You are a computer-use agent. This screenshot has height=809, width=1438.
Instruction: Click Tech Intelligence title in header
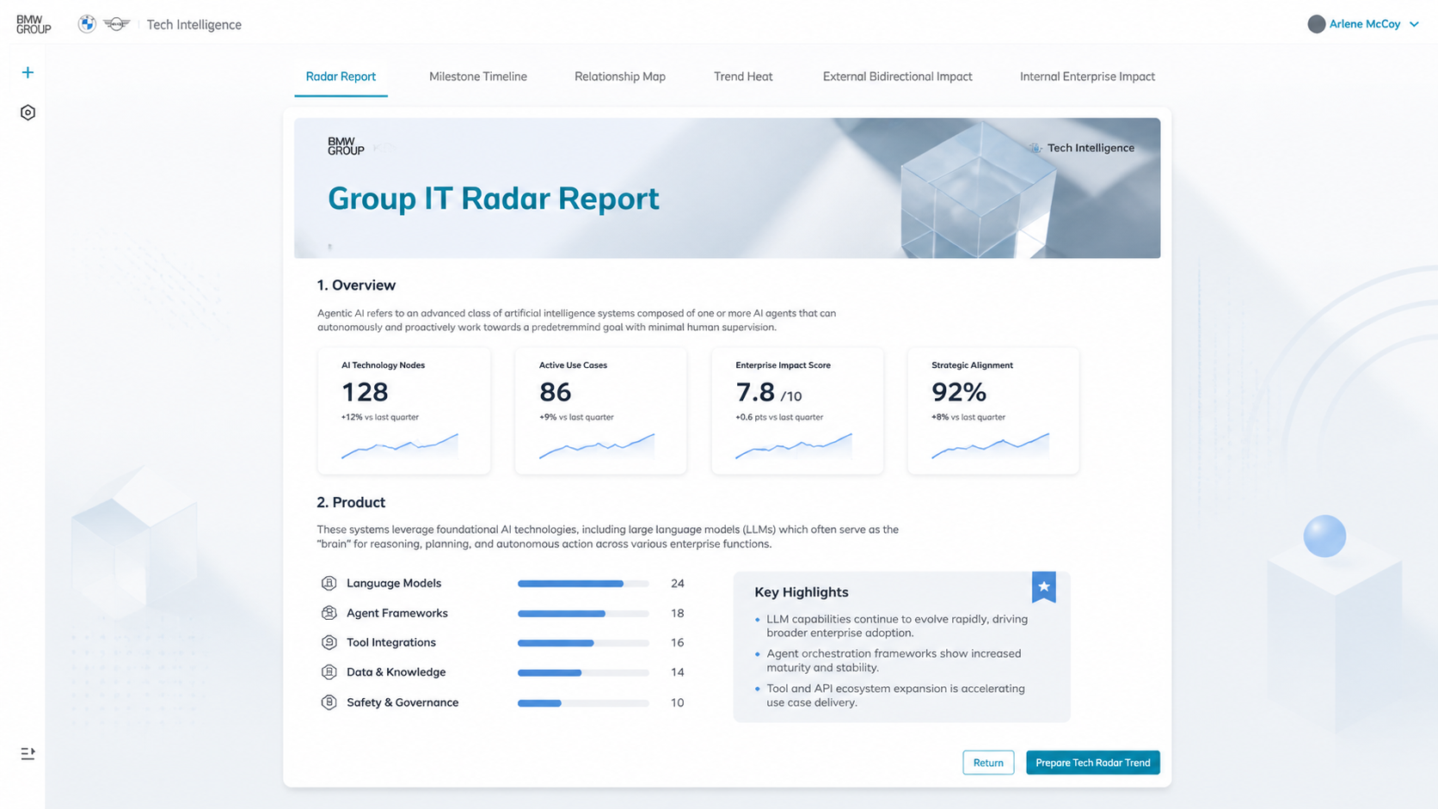click(194, 25)
